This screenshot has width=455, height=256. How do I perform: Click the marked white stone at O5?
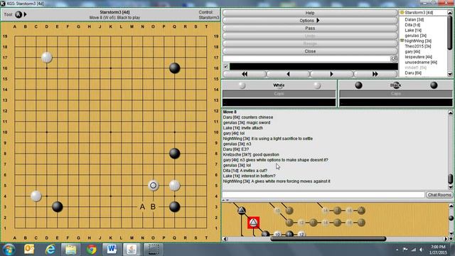(x=154, y=185)
